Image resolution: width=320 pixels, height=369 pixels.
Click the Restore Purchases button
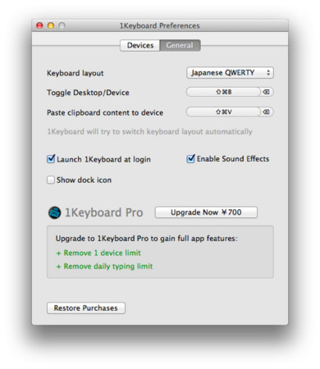coord(86,308)
